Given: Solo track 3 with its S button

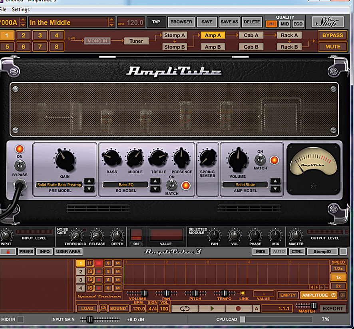Looking at the screenshot, I should pyautogui.click(x=108, y=280).
